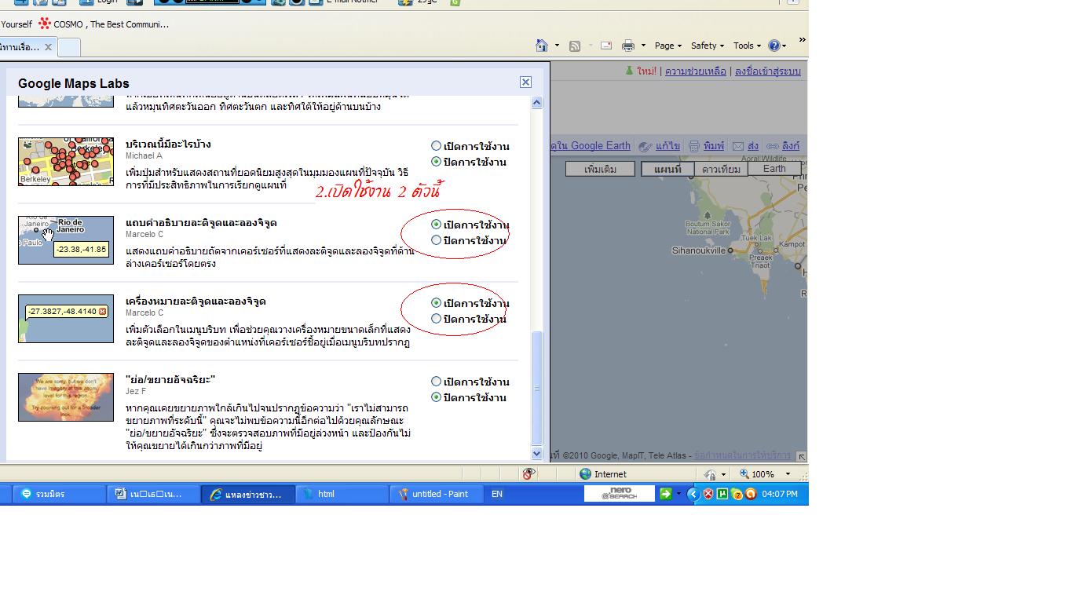The image size is (1068, 603).
Task: Click the เพิ่มเติม map button
Action: point(600,169)
